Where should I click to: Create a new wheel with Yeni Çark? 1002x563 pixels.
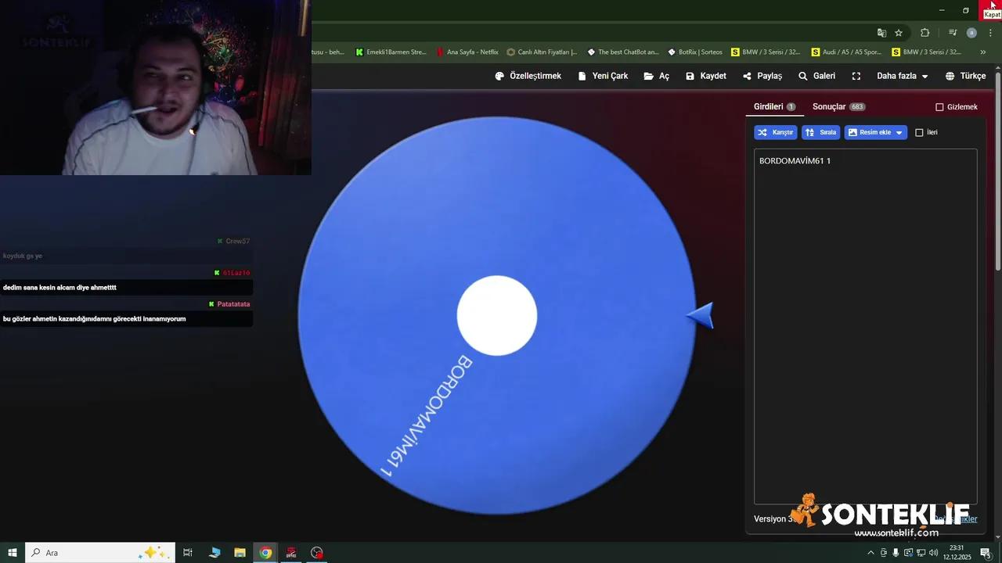pyautogui.click(x=603, y=76)
